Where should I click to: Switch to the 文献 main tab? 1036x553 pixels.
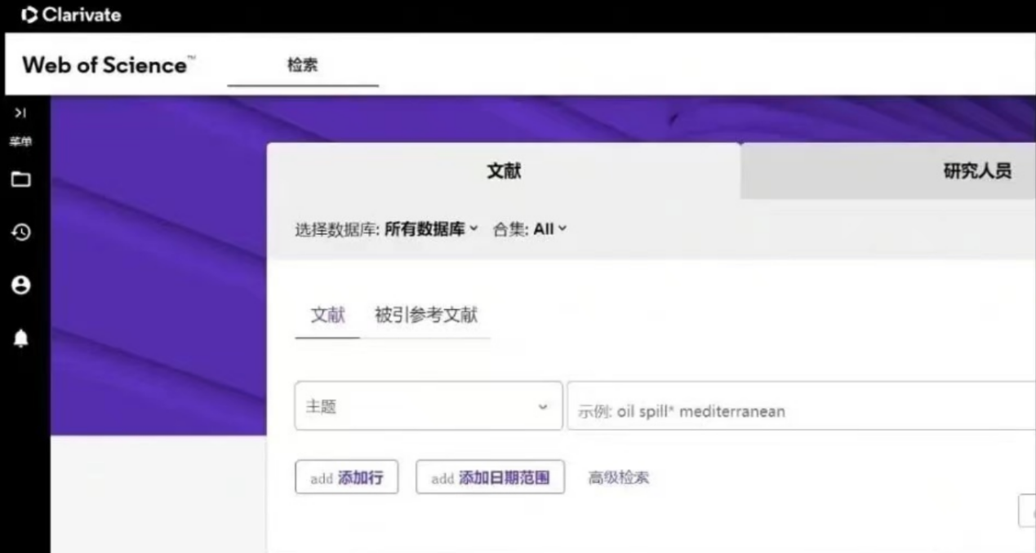pos(504,171)
